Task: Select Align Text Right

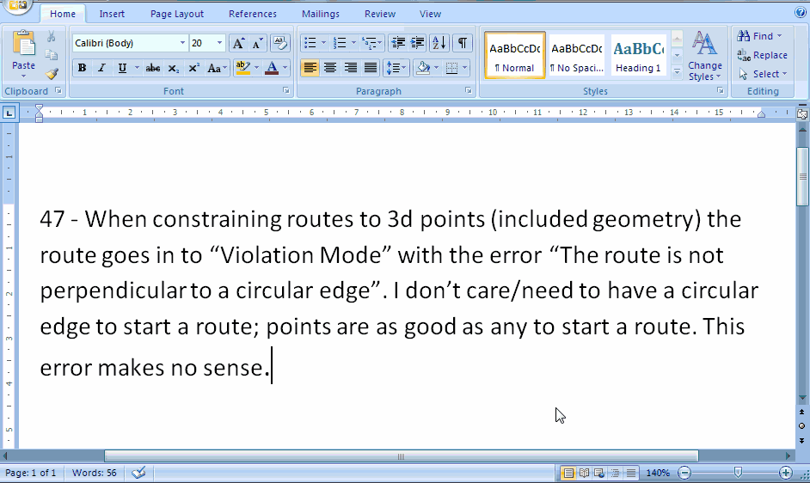Action: [x=350, y=68]
